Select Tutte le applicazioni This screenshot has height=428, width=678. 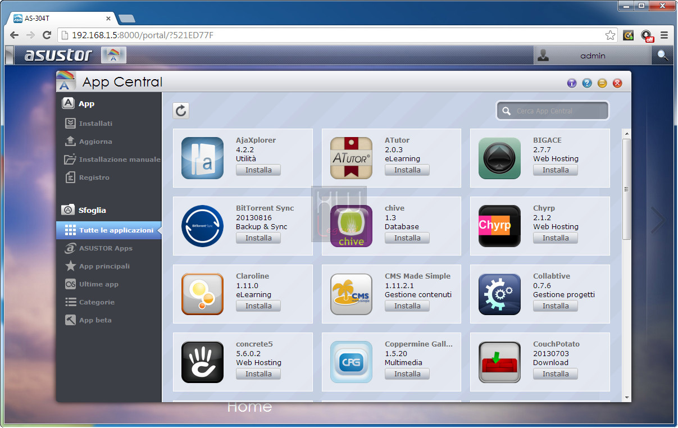click(108, 230)
